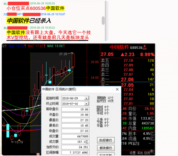Screen dimensions: 178x156
Task: Click the chat message scrollbar thumb
Action: 103,20
